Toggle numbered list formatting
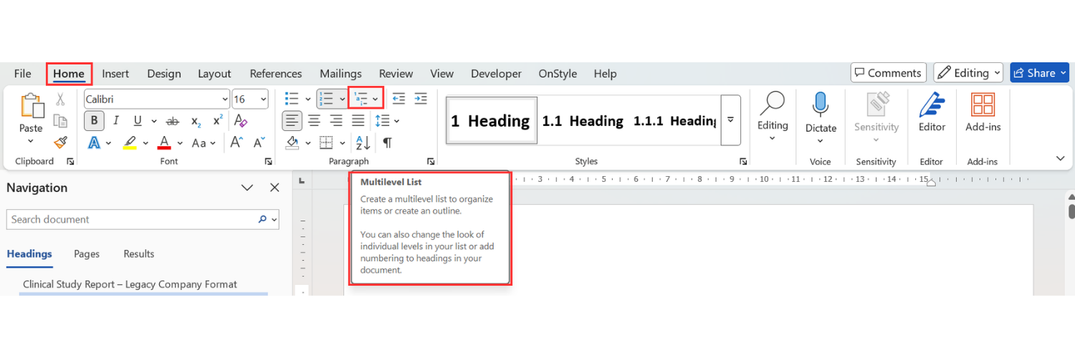This screenshot has width=1075, height=358. pos(326,99)
